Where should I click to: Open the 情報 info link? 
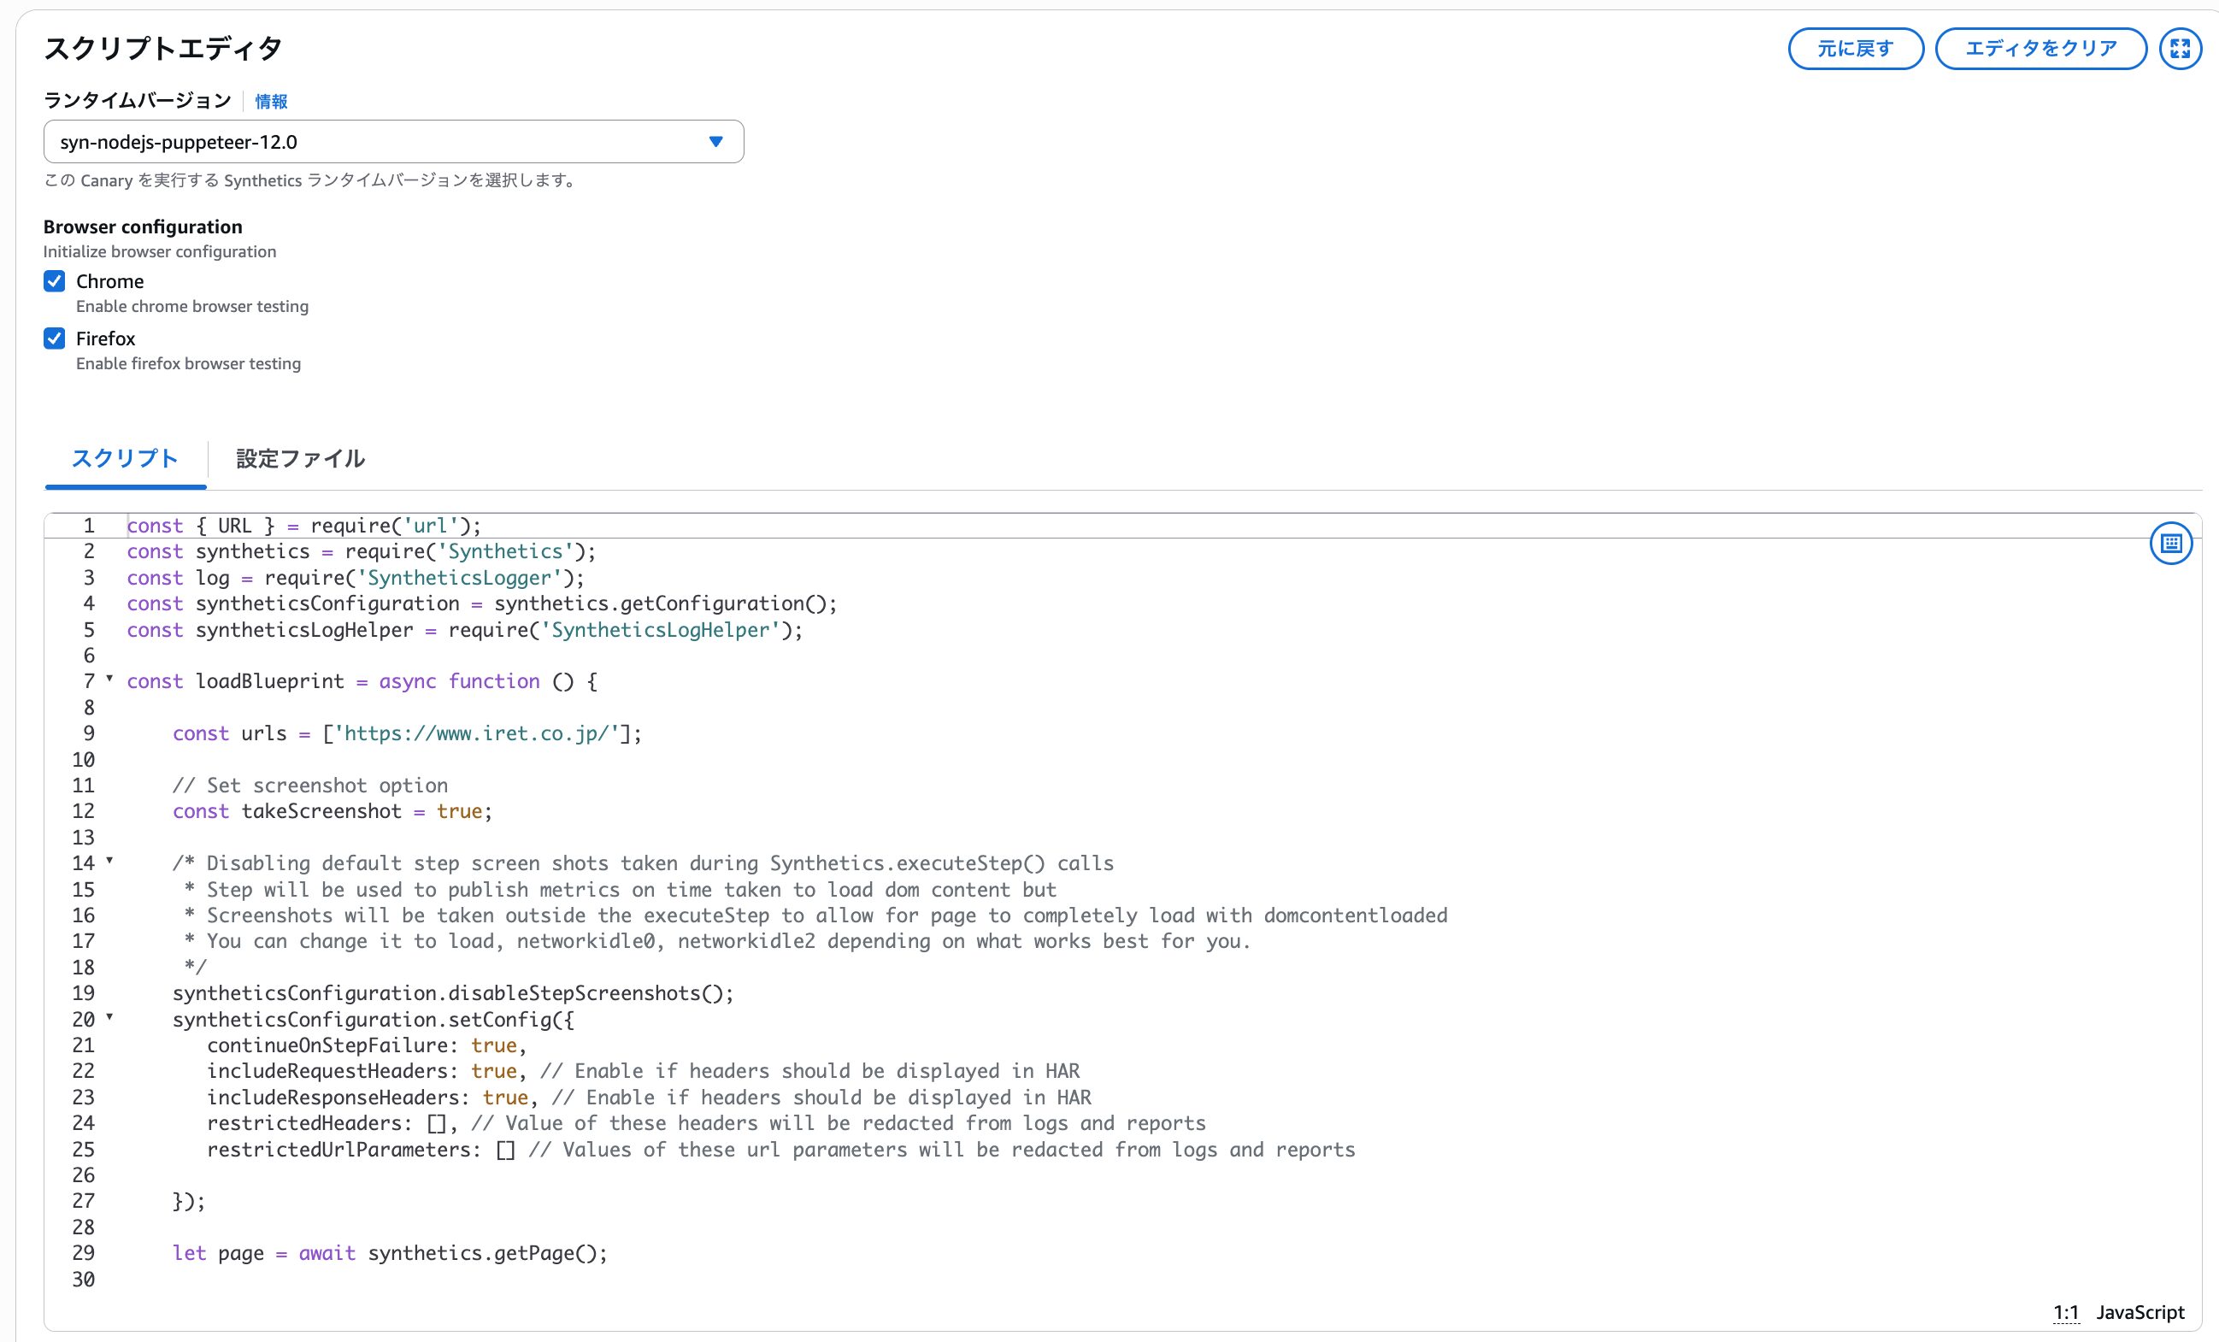pyautogui.click(x=271, y=102)
